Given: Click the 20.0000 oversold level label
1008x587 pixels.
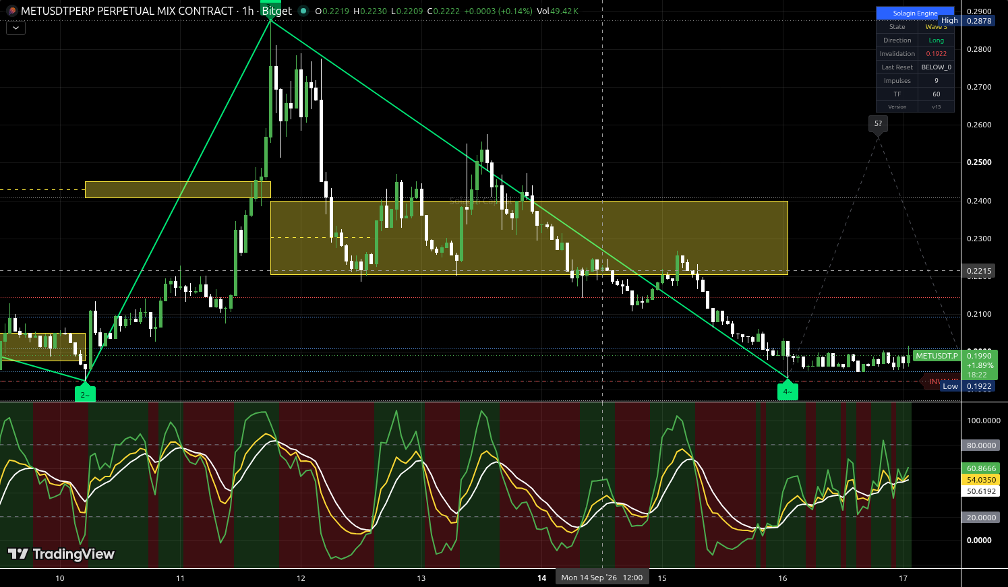Looking at the screenshot, I should click(x=981, y=518).
